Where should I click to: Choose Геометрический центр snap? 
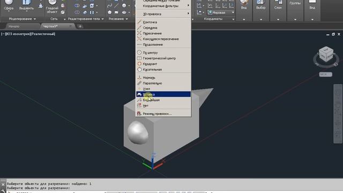click(x=163, y=58)
